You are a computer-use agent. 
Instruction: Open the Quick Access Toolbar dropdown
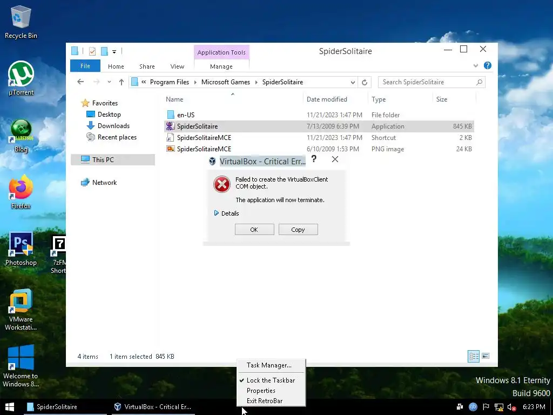(114, 52)
